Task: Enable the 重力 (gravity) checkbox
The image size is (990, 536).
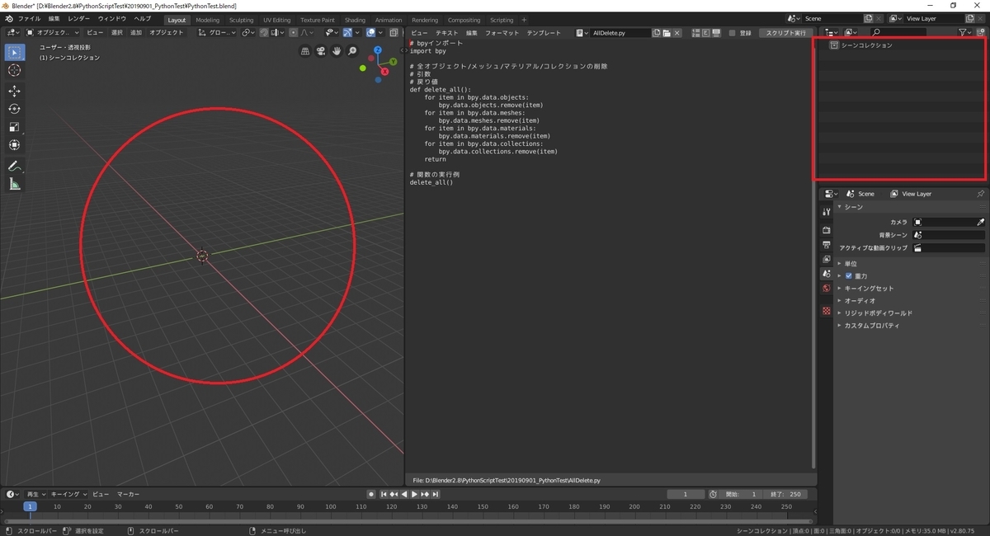Action: [849, 275]
